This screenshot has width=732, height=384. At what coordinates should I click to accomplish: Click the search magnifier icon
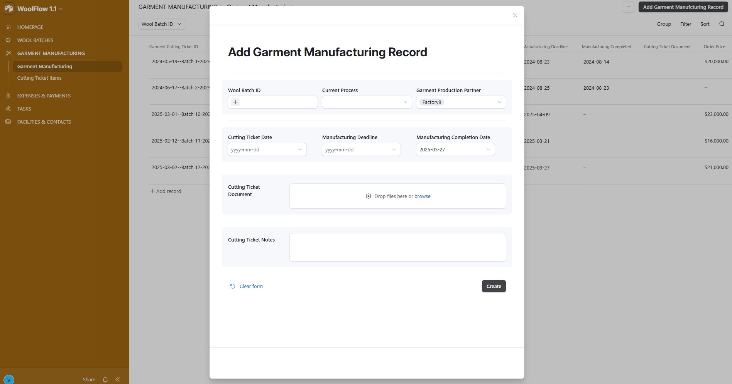[x=722, y=24]
